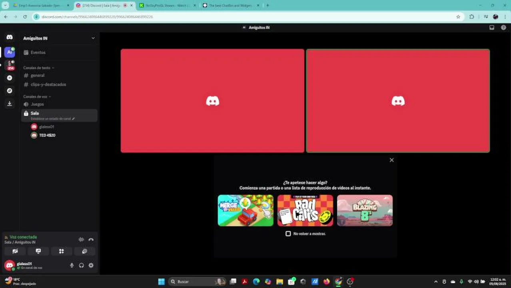Click the add a server plus icon

tap(10, 78)
